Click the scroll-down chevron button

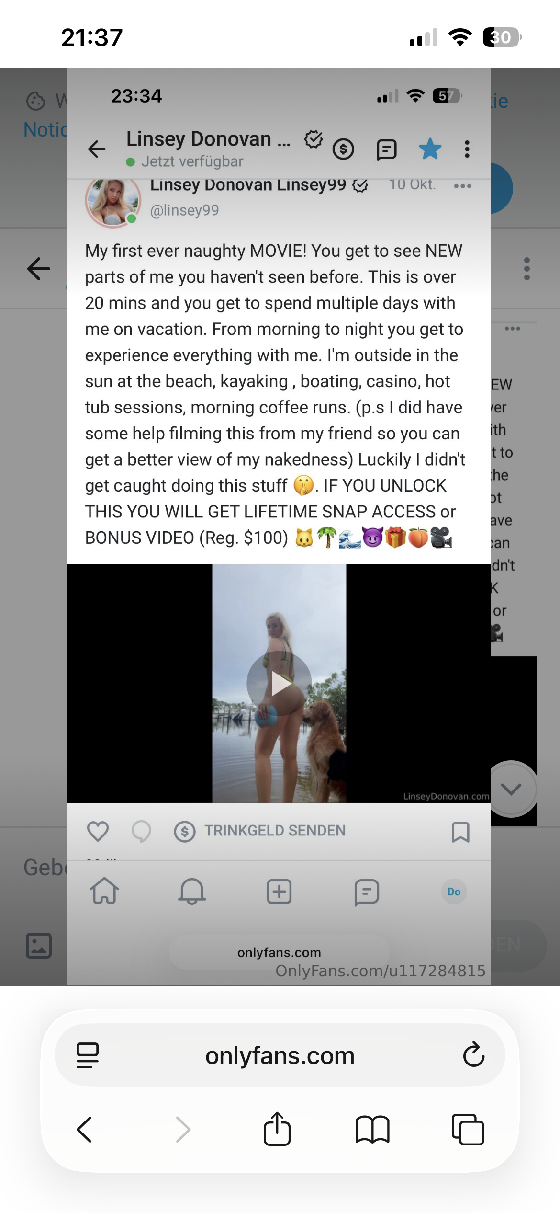511,789
